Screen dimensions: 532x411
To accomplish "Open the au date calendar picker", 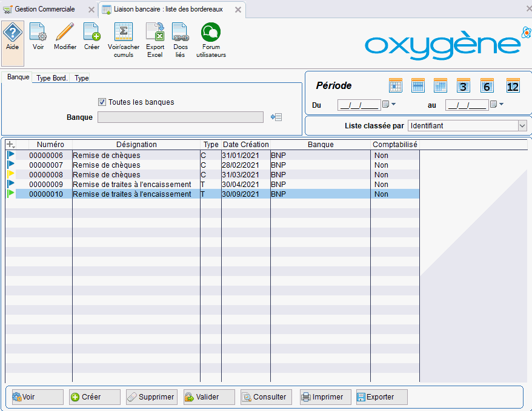I will click(497, 104).
